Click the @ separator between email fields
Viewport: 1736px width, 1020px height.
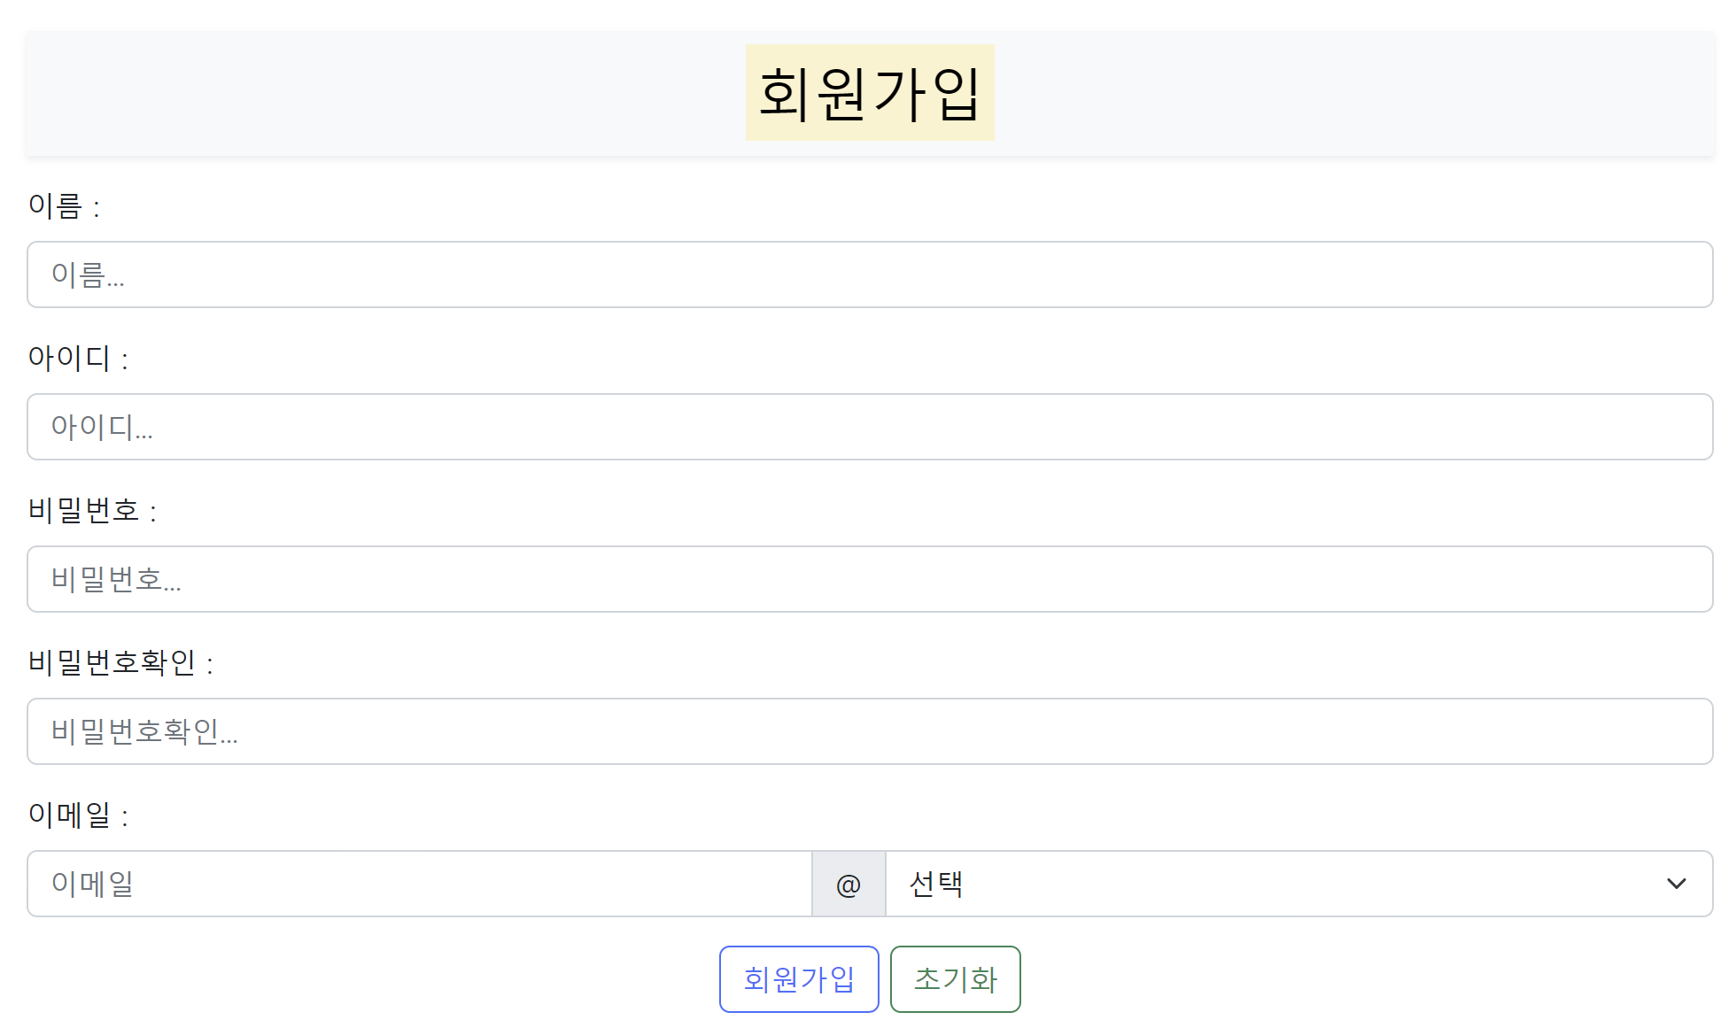point(848,884)
